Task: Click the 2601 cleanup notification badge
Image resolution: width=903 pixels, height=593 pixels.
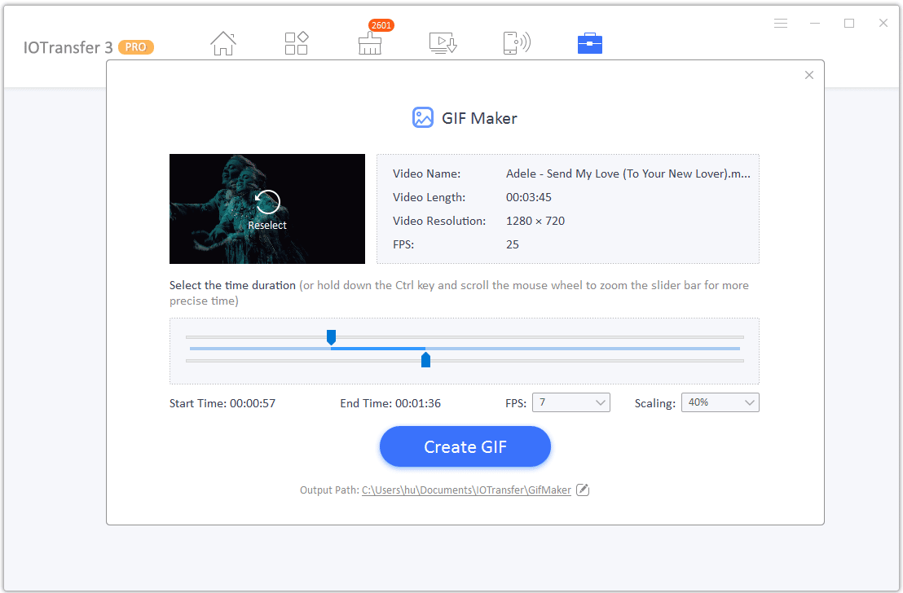Action: tap(381, 25)
